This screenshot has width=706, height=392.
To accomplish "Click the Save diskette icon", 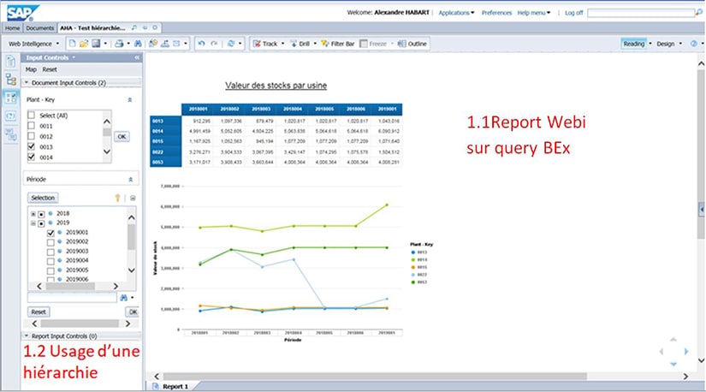I will pos(96,44).
